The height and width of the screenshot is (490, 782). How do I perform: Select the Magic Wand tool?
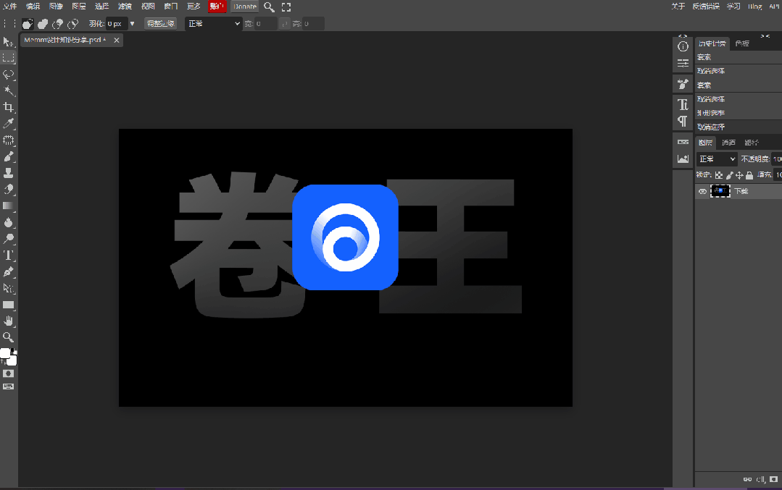pos(9,90)
